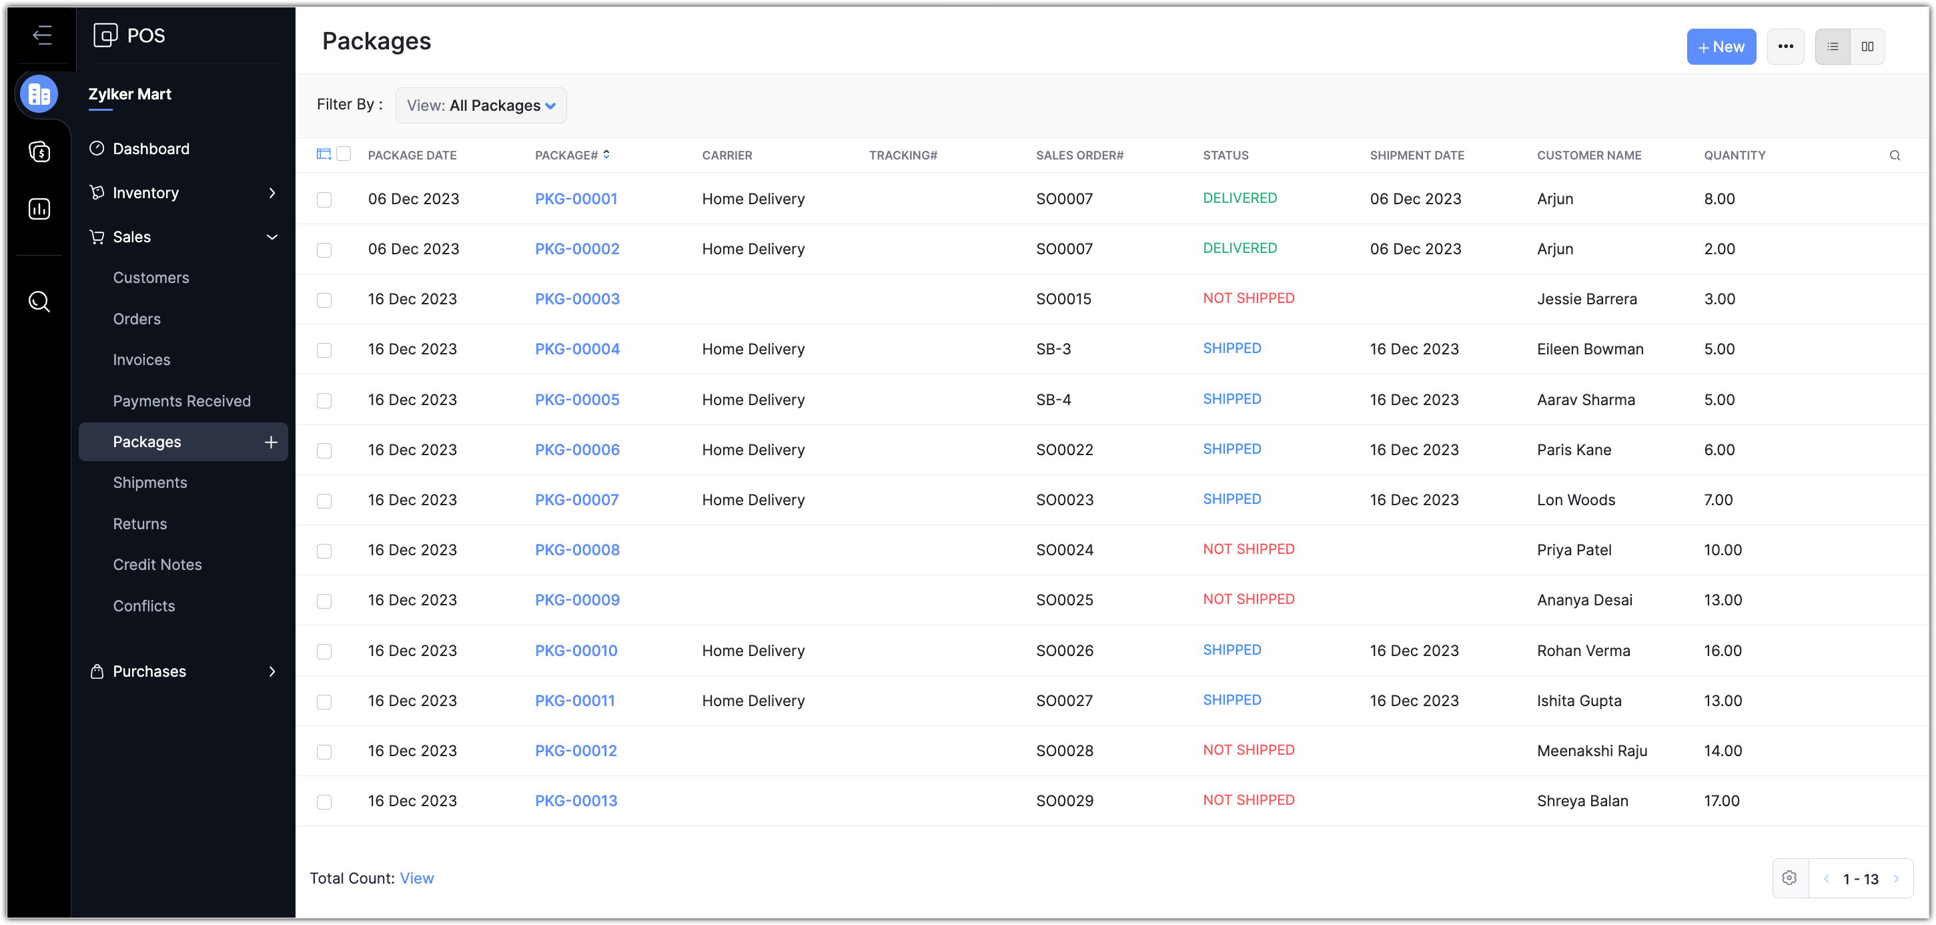The image size is (1936, 925).
Task: Switch to split column view icon
Action: click(1867, 47)
